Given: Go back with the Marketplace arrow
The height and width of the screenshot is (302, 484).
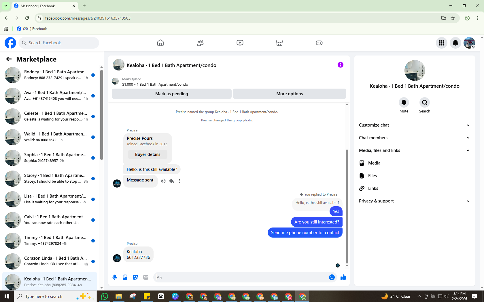Looking at the screenshot, I should pos(9,59).
